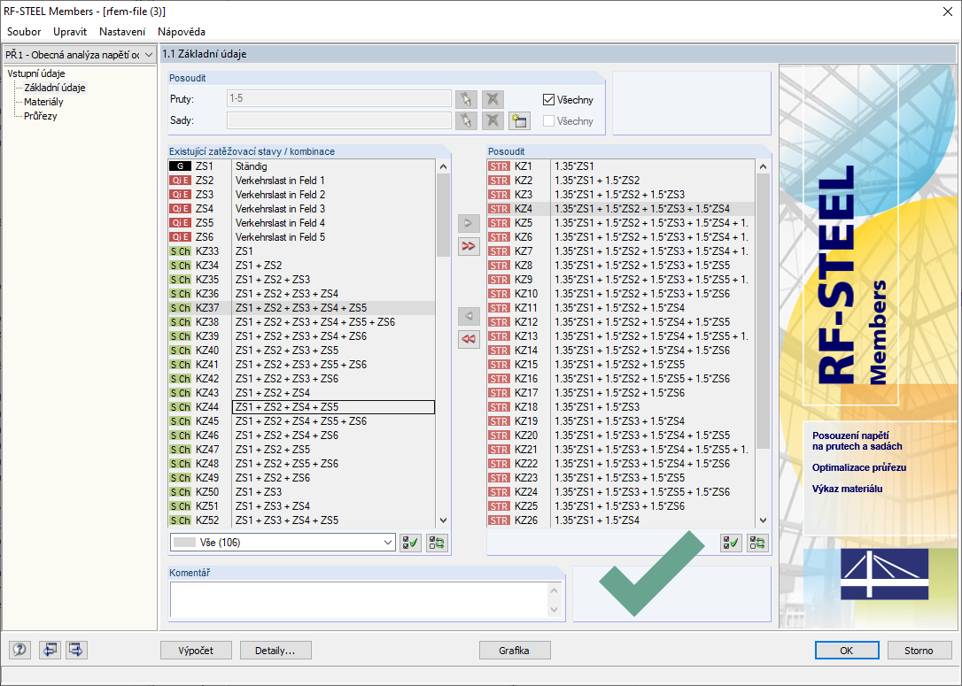Viewport: 962px width, 686px height.
Task: Confirm with the OK button
Action: click(x=847, y=651)
